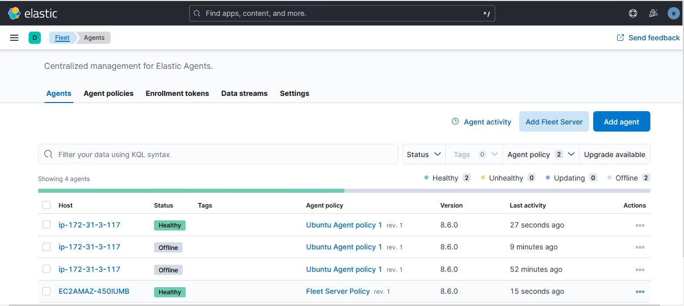Image resolution: width=684 pixels, height=306 pixels.
Task: Click the Add agent button
Action: coord(621,121)
